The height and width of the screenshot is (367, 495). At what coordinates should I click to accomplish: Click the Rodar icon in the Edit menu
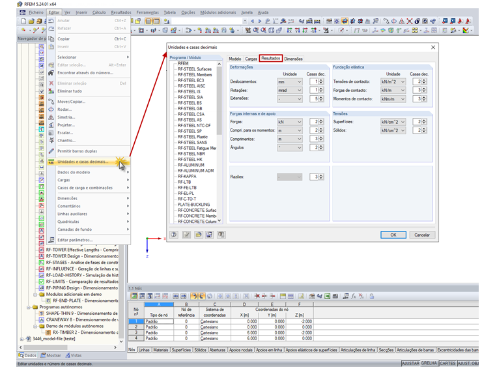[x=51, y=110]
